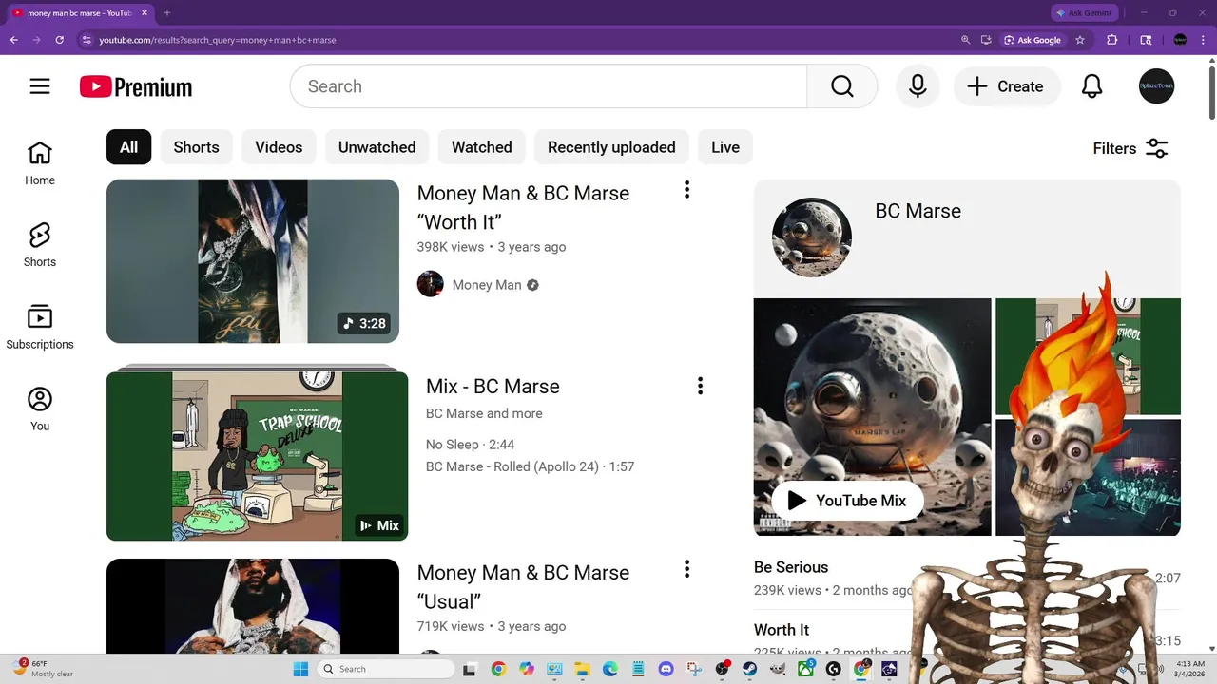Open the Money Man channel avatar
Image resolution: width=1217 pixels, height=684 pixels.
[x=431, y=284]
